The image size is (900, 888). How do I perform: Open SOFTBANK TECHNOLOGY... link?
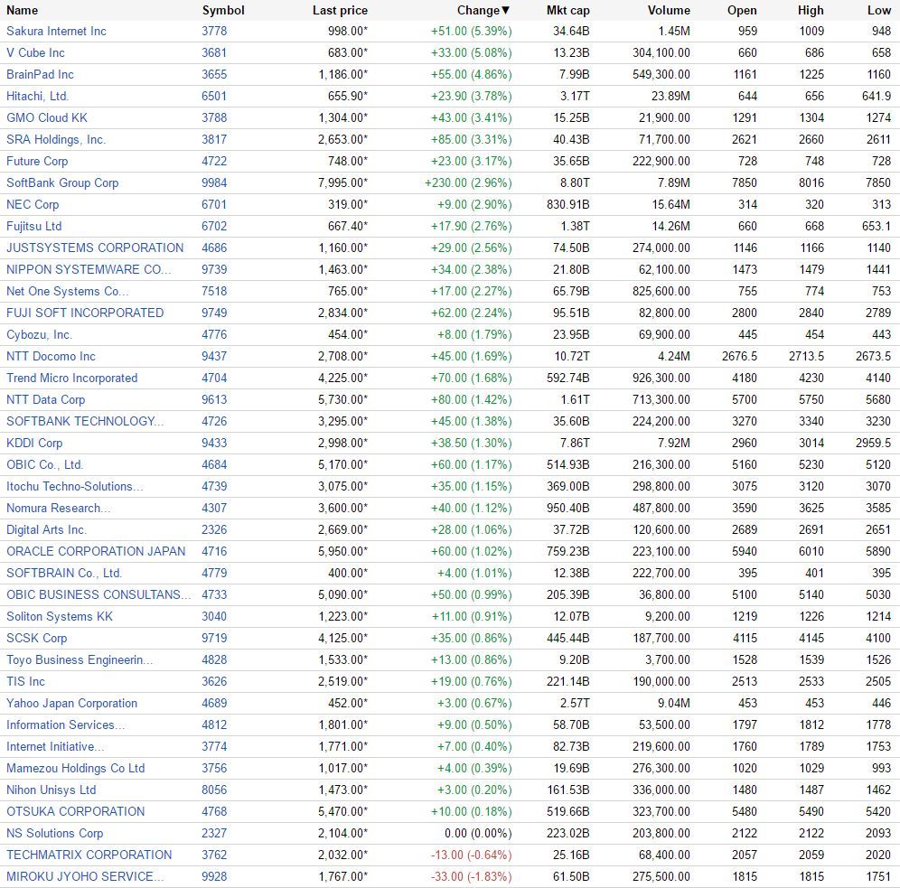85,422
